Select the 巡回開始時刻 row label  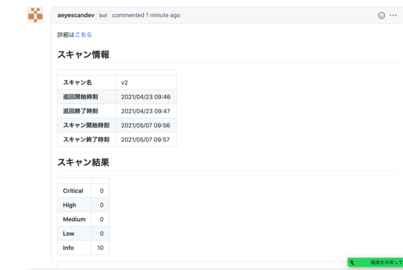tap(80, 96)
